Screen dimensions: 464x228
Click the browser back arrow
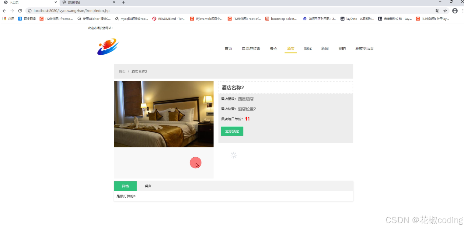pos(4,11)
